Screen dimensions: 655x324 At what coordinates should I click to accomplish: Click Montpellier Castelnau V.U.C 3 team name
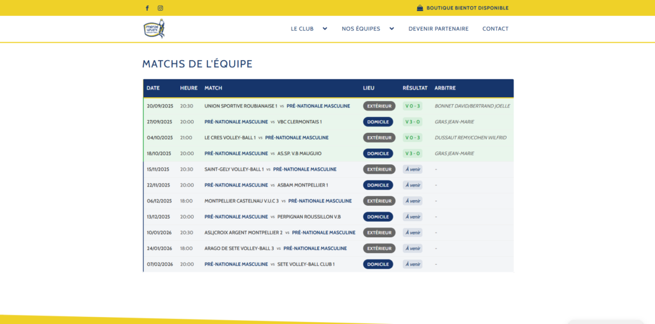coord(241,201)
